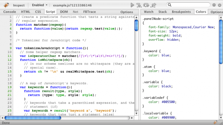Click 'isWhiteSpace' function name on line 12

tap(50, 60)
